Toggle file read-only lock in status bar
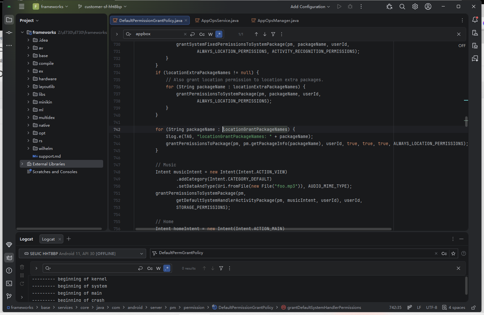Screen dimensions: 484x315 (473, 308)
